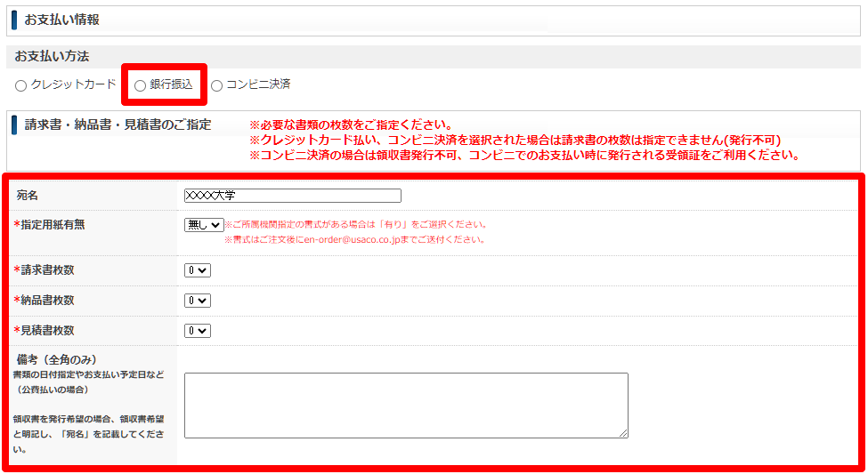Click the クレジットカード label text
The image size is (868, 474).
click(73, 85)
